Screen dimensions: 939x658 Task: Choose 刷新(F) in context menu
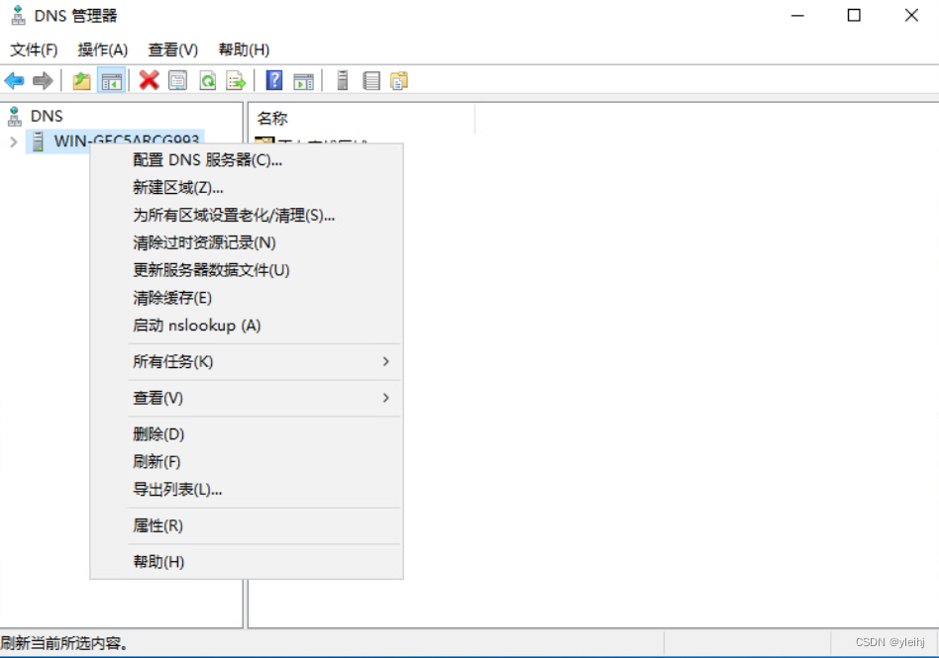pyautogui.click(x=247, y=462)
